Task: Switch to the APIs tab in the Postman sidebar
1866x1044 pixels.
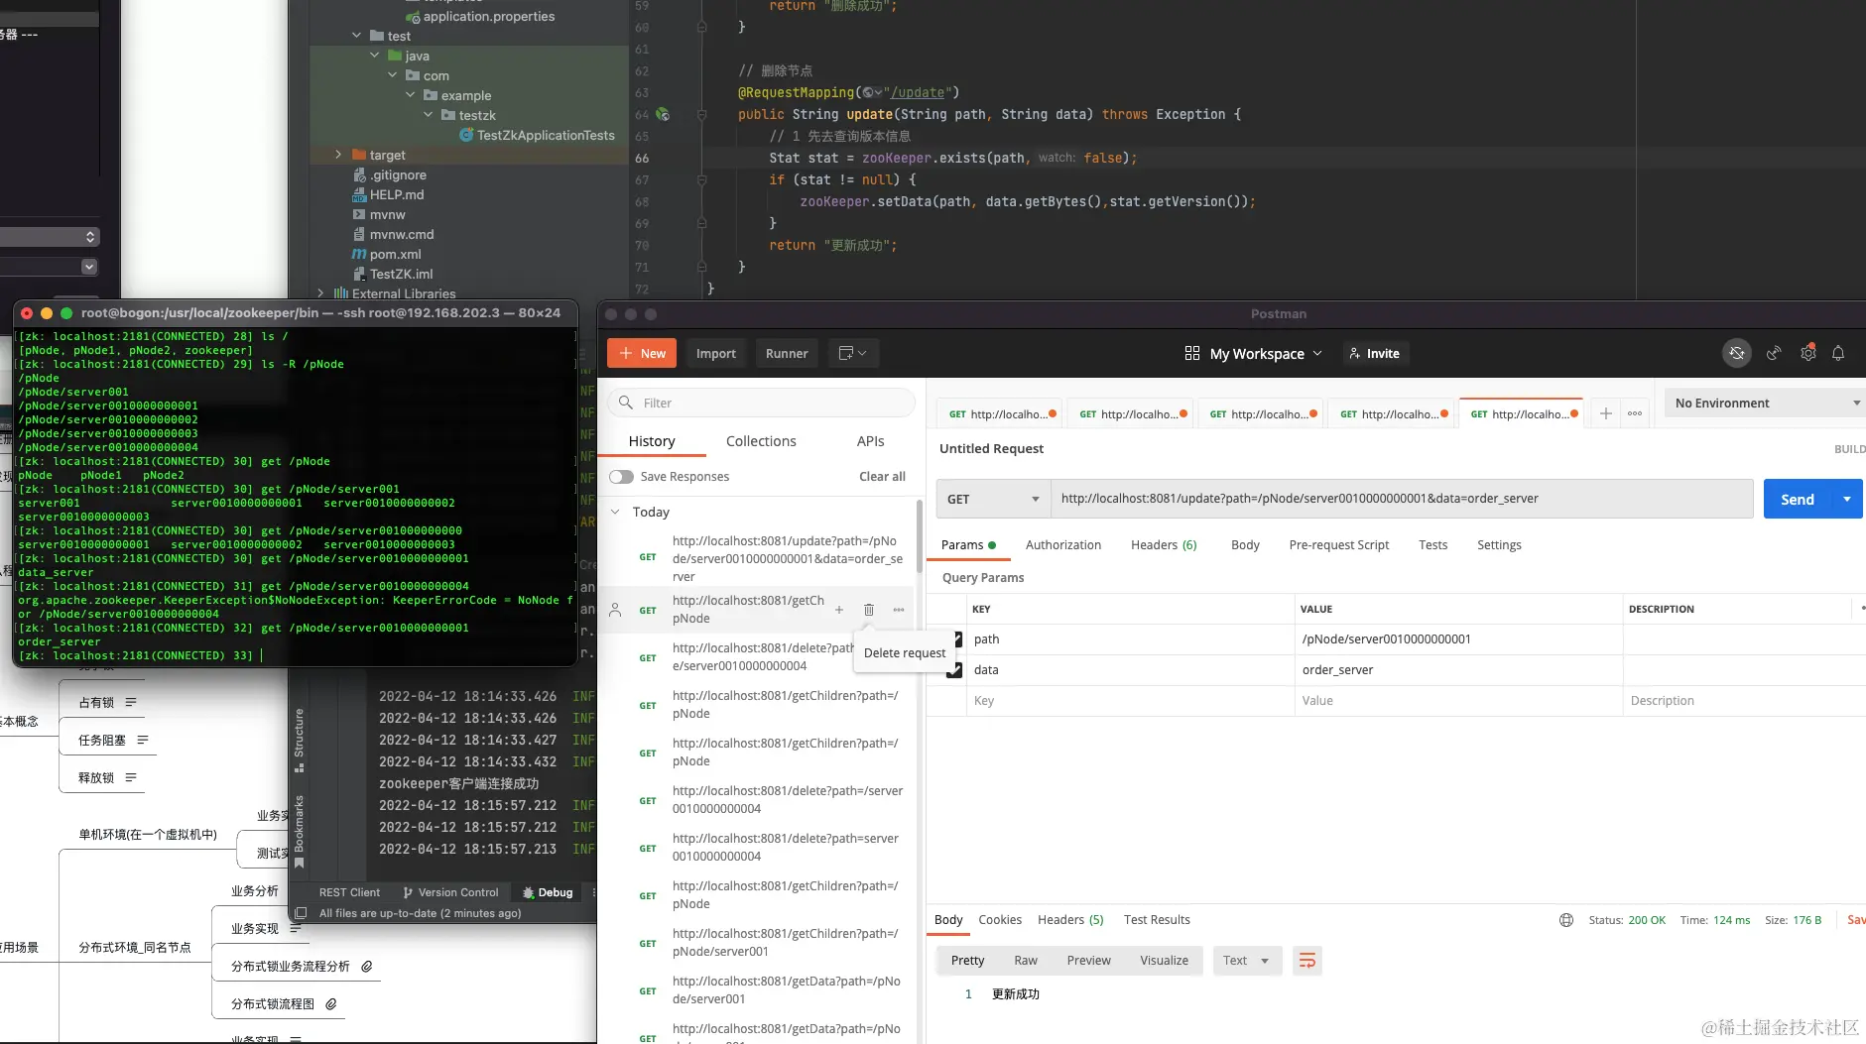Action: tap(870, 441)
